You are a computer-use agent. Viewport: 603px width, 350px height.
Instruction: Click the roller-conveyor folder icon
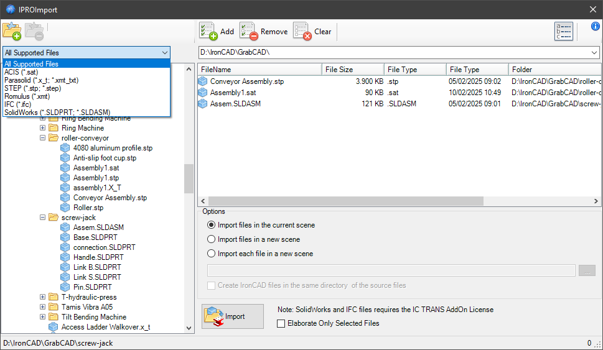coord(54,138)
